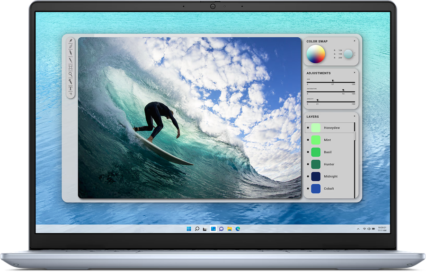Click the selected color preview circle

tap(348, 54)
